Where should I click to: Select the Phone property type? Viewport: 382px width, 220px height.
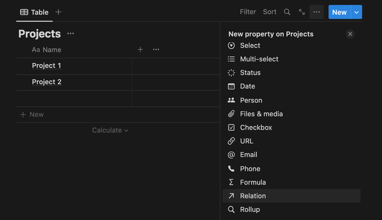coord(250,168)
